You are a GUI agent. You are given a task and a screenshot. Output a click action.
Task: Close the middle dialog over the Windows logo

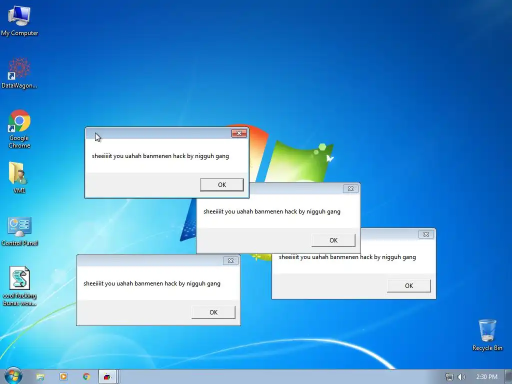pyautogui.click(x=350, y=188)
